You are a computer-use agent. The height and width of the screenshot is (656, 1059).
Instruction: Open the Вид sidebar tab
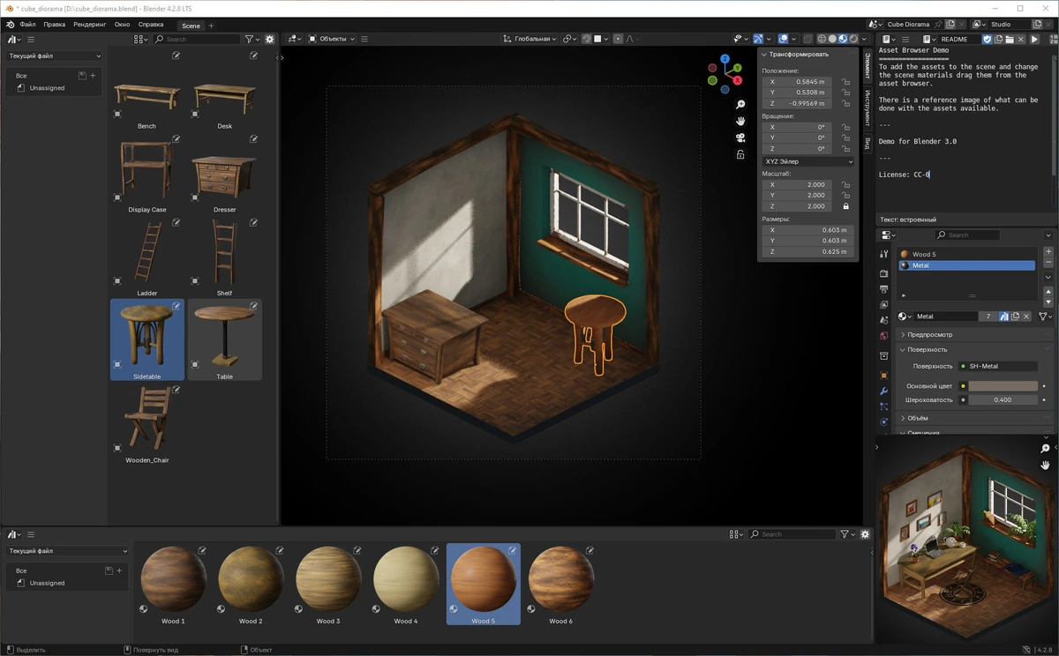pyautogui.click(x=867, y=143)
